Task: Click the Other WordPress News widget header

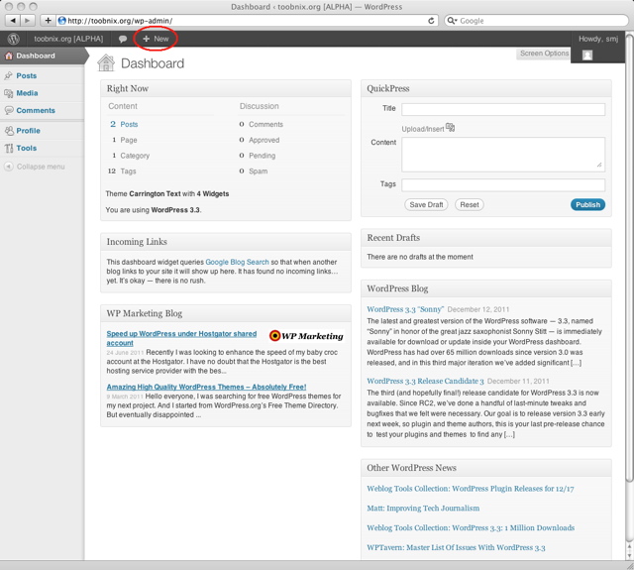Action: [486, 468]
